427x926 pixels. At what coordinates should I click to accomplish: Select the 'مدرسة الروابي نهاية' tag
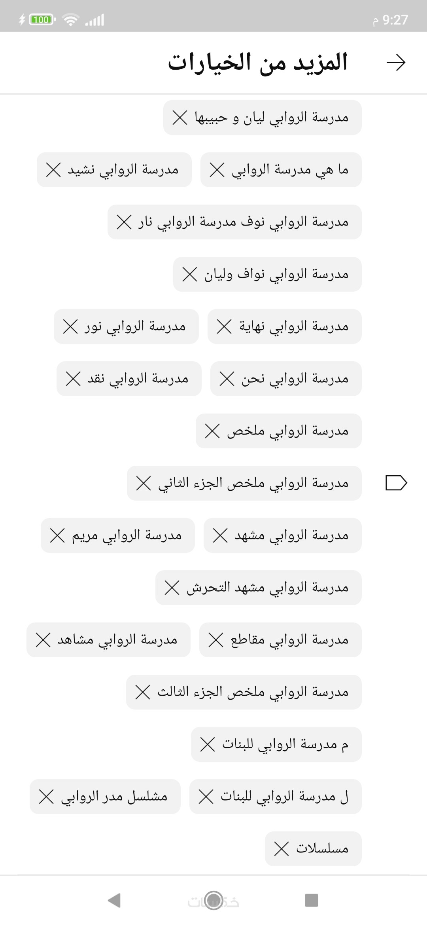click(293, 326)
